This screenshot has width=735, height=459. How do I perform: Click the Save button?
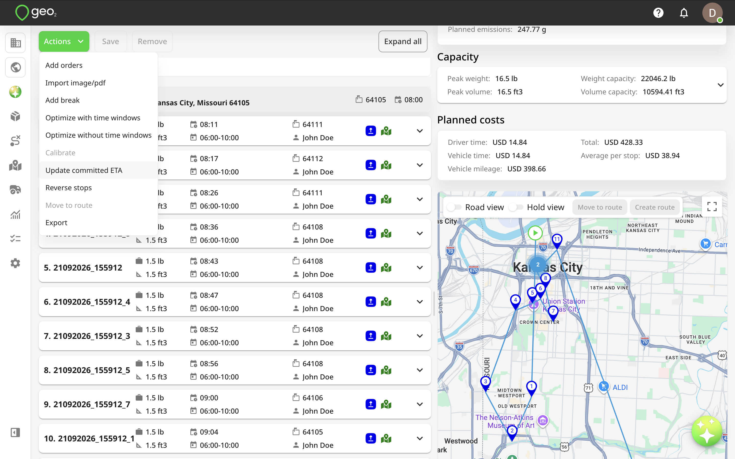(x=111, y=41)
